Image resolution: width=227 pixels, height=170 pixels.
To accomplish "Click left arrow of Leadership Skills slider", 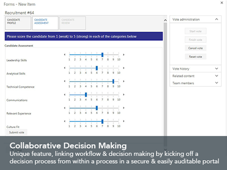I will [x=64, y=55].
